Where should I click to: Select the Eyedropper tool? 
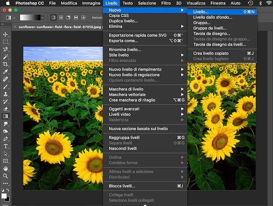(x=5, y=72)
